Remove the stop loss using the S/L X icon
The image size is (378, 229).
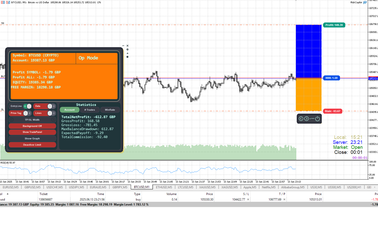click(248, 200)
